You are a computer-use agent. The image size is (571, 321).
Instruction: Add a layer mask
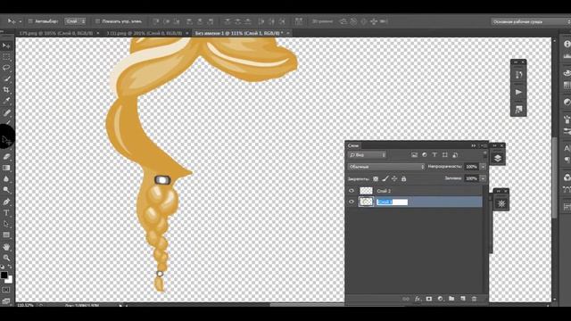pos(429,299)
